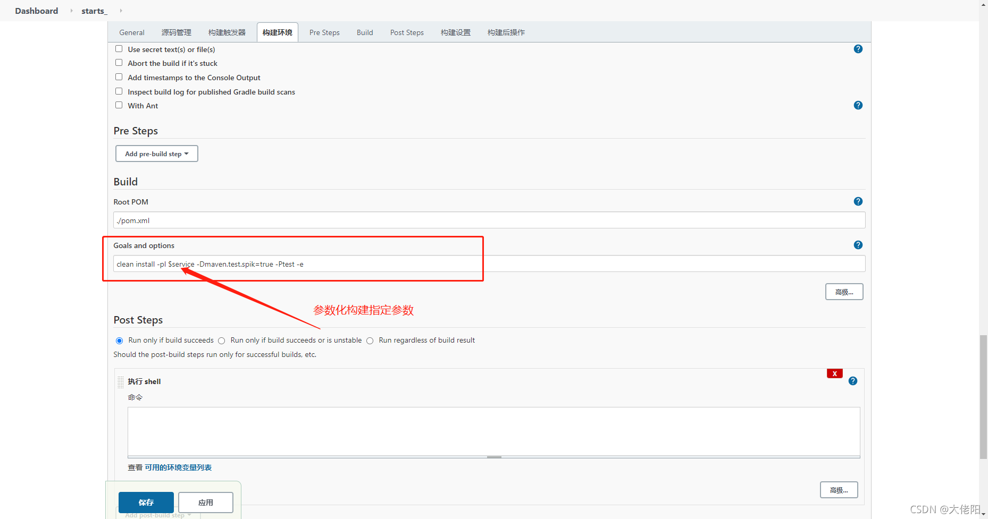Expand the Dashboard breadcrumb arrow

[71, 11]
